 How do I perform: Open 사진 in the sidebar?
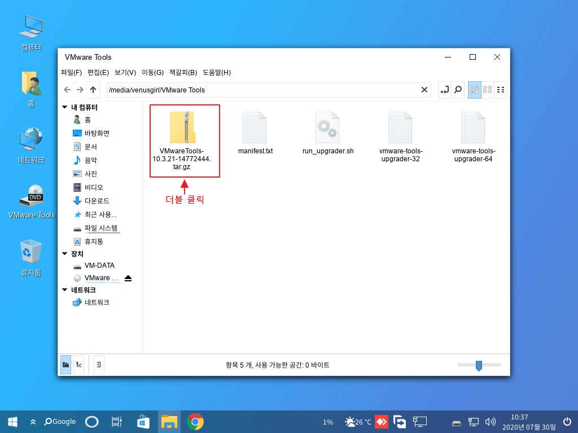[85, 174]
